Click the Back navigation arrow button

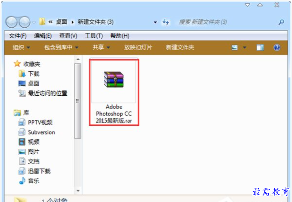click(x=12, y=22)
